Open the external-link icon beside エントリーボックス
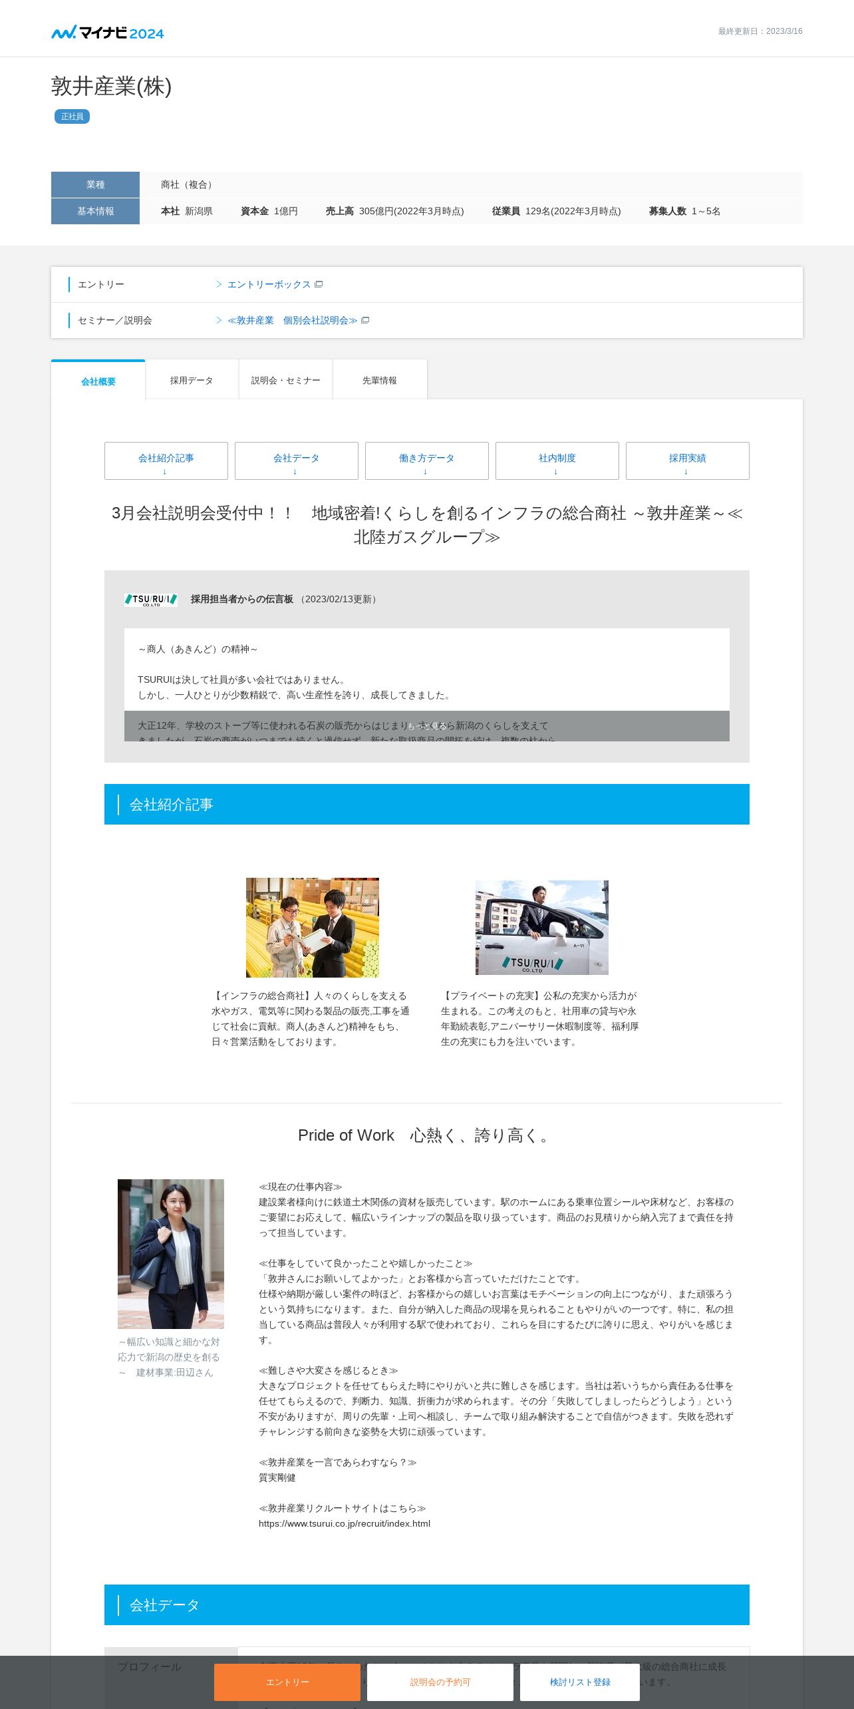 (x=319, y=284)
